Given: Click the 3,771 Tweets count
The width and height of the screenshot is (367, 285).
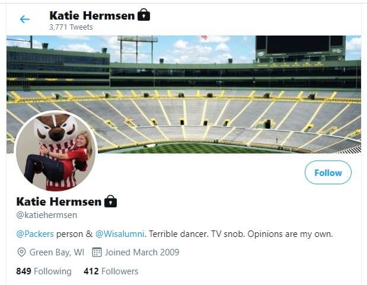Looking at the screenshot, I should point(71,27).
